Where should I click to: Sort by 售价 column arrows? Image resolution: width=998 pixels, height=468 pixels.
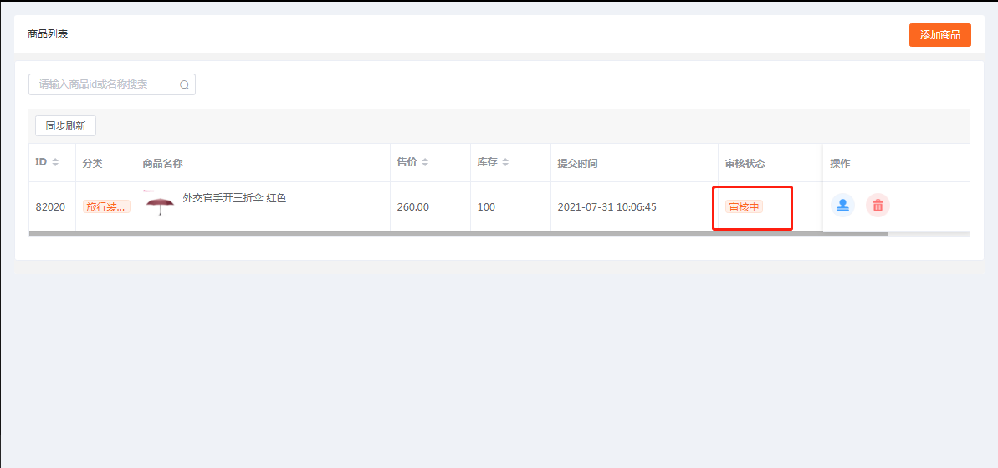coord(424,163)
